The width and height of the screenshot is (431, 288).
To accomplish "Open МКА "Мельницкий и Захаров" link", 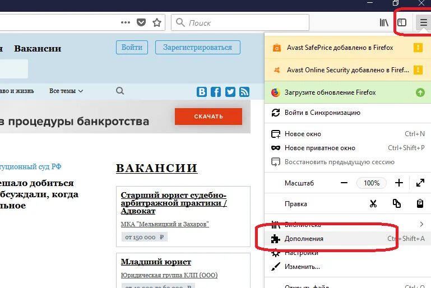I will click(165, 224).
